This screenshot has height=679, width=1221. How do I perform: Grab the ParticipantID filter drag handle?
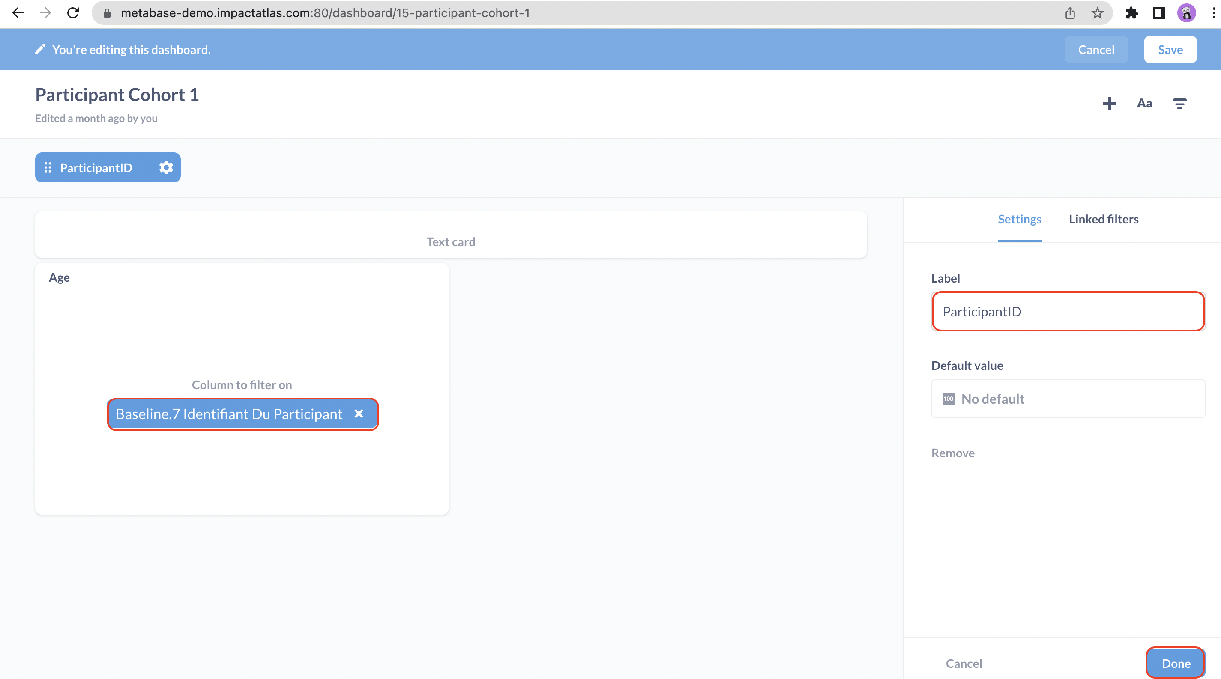tap(48, 167)
